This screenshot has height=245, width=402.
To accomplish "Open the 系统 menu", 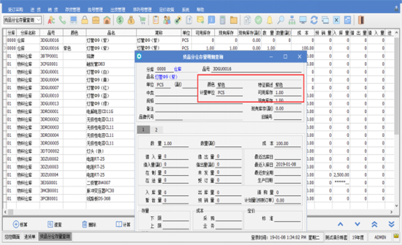I will pos(185,10).
